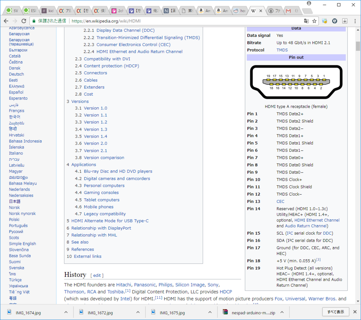
Task: Open '4.4 Gaming consoles' contents link
Action: click(101, 193)
